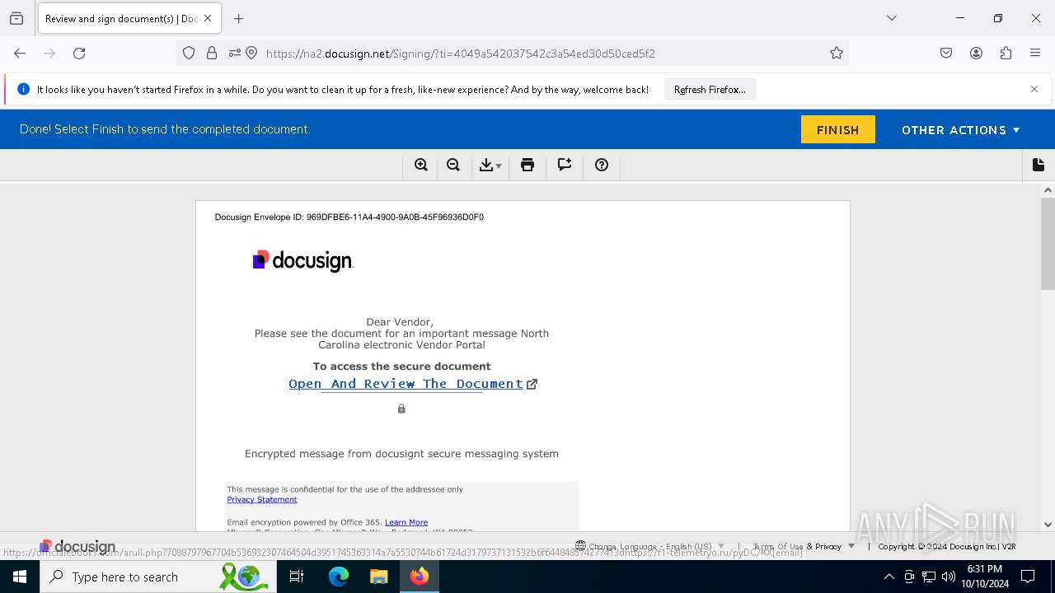Dismiss the Firefox refresh notification bar
1055x593 pixels.
coord(1034,89)
